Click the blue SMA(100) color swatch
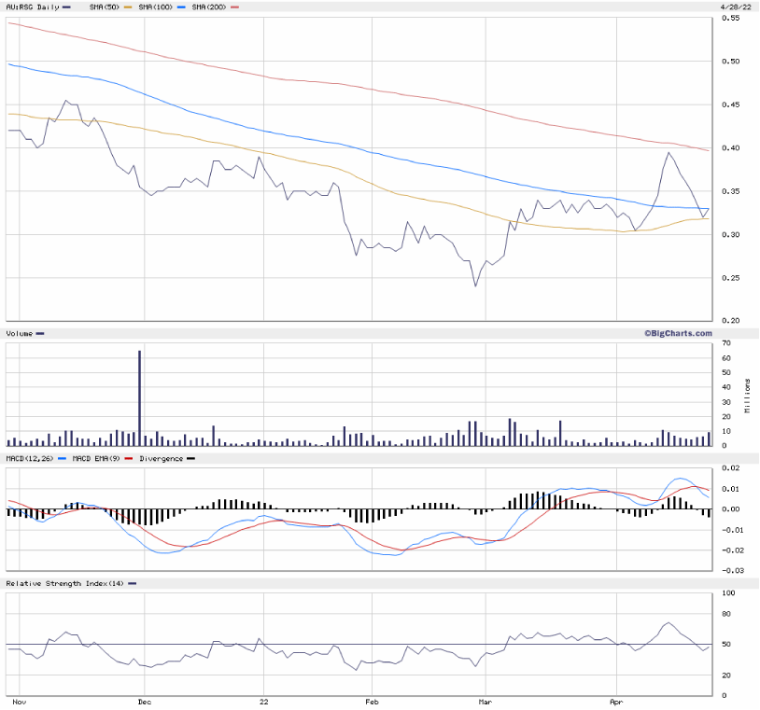Screen dimensions: 760x710 coord(182,7)
